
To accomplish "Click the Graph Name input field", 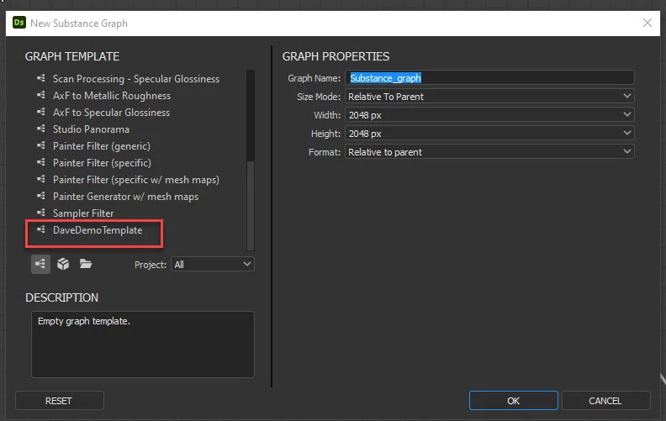I will pyautogui.click(x=489, y=78).
